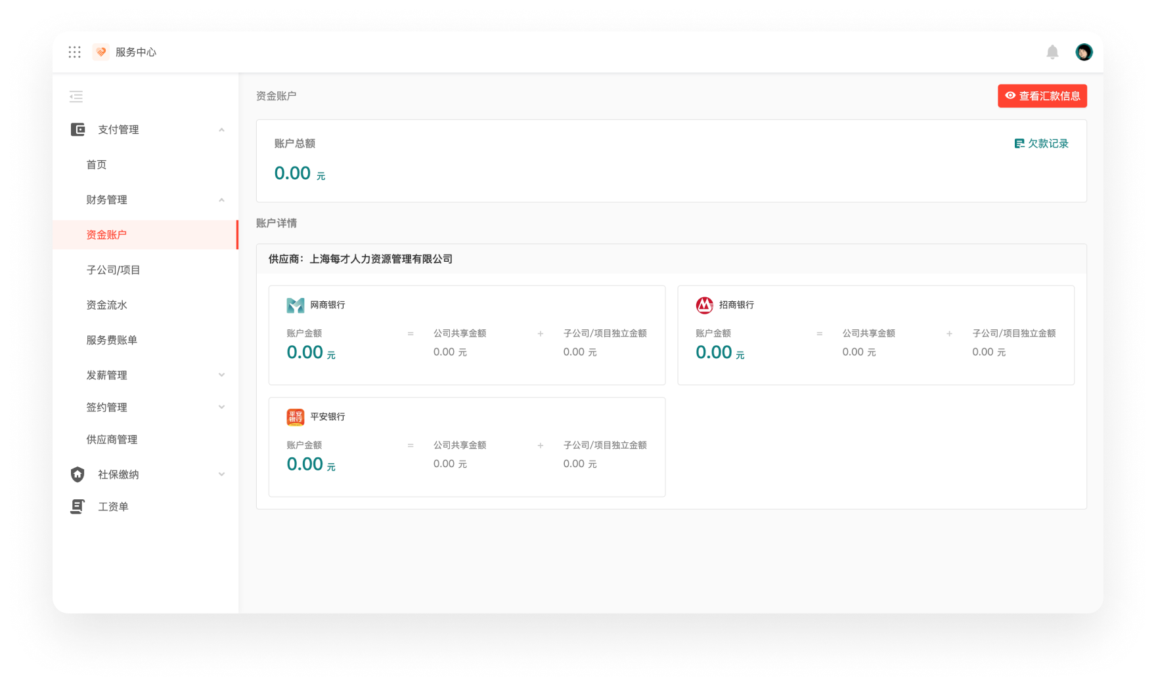Click the 网商银行 logo icon
The width and height of the screenshot is (1156, 687).
[296, 305]
